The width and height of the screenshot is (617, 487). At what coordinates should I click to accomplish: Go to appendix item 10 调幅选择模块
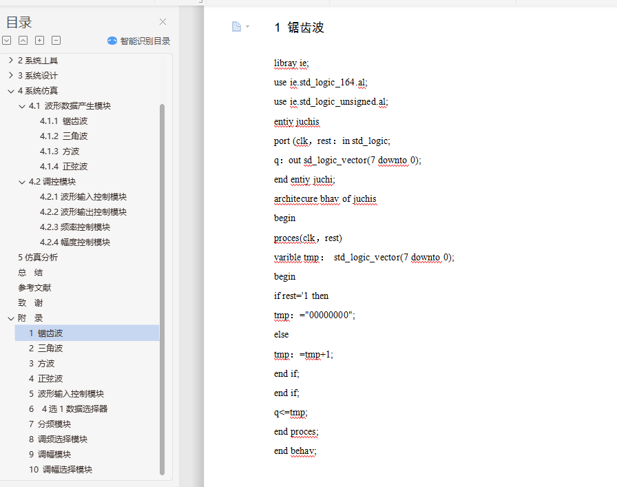pyautogui.click(x=61, y=470)
